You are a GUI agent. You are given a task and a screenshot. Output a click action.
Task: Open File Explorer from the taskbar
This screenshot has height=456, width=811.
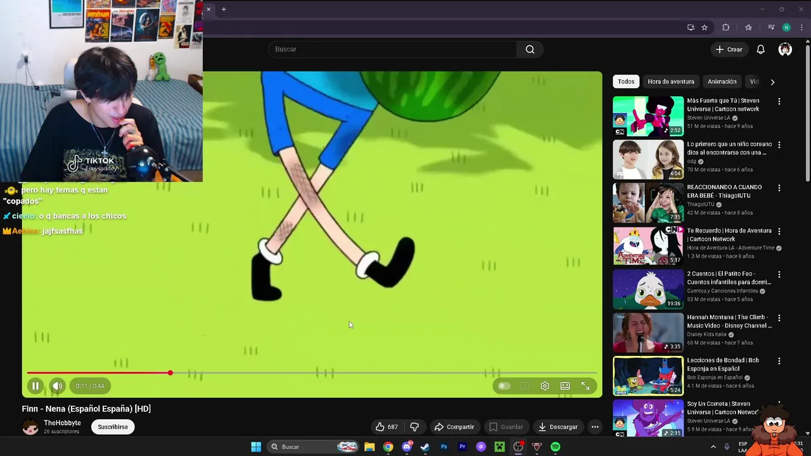pyautogui.click(x=369, y=447)
